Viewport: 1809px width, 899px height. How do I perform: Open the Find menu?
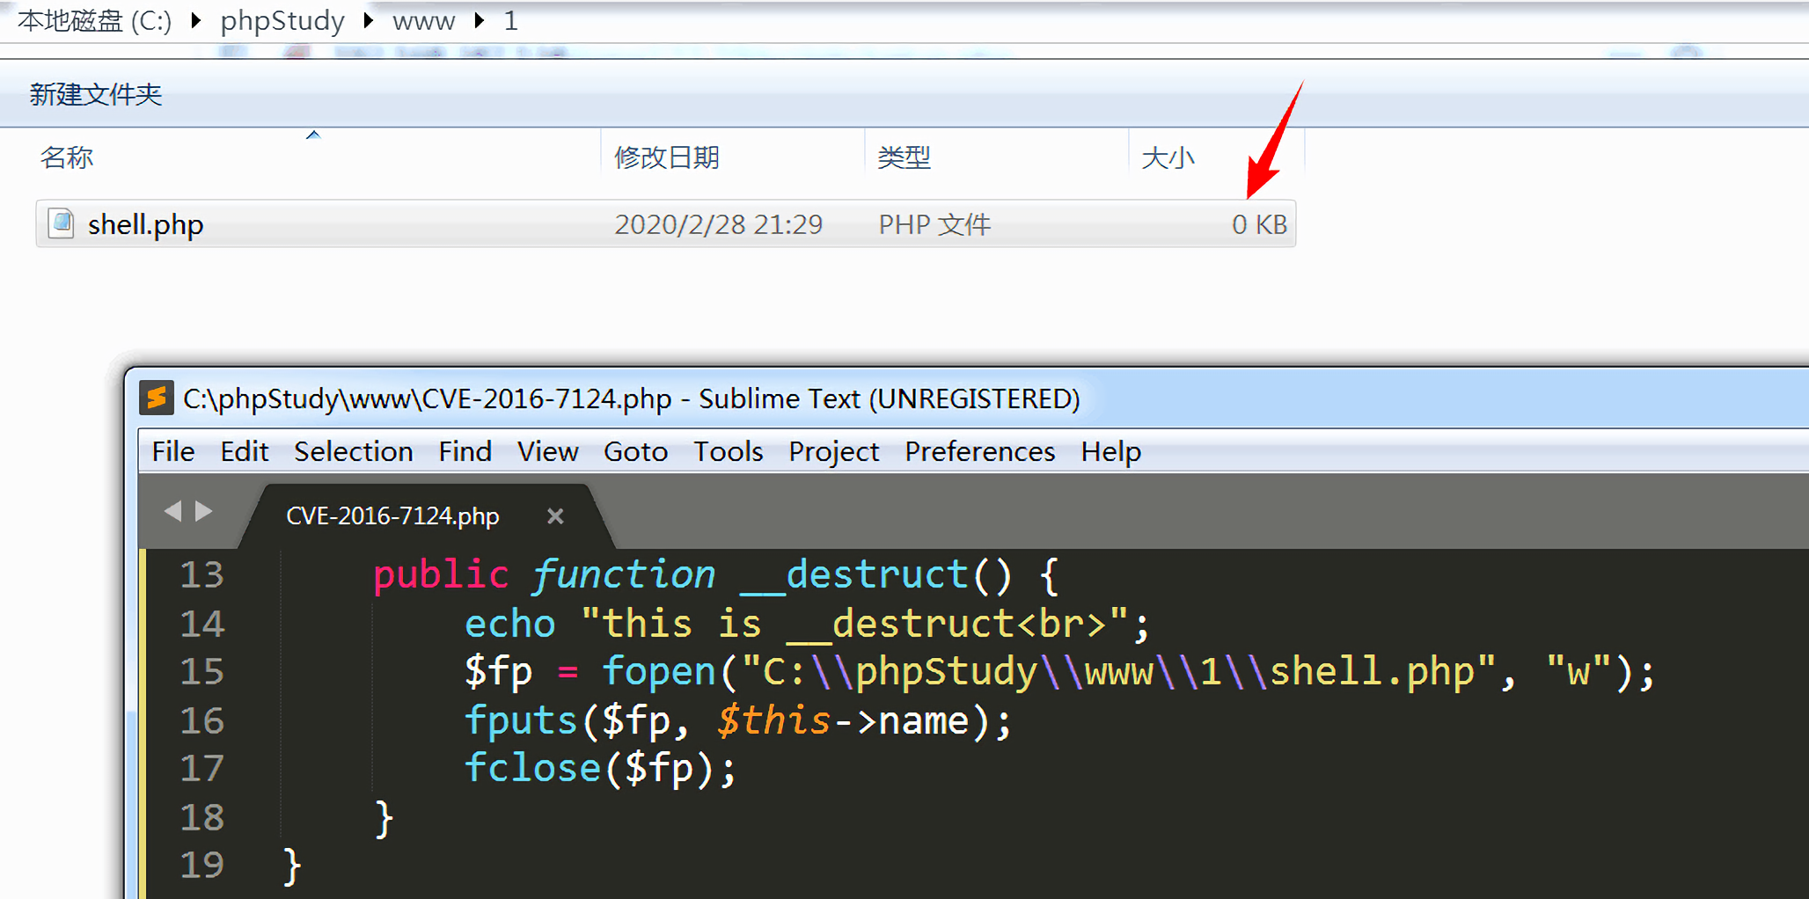pos(465,451)
